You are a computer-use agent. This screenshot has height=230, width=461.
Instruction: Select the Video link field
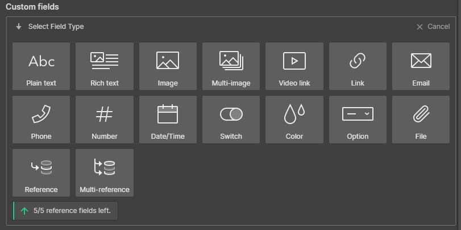294,66
